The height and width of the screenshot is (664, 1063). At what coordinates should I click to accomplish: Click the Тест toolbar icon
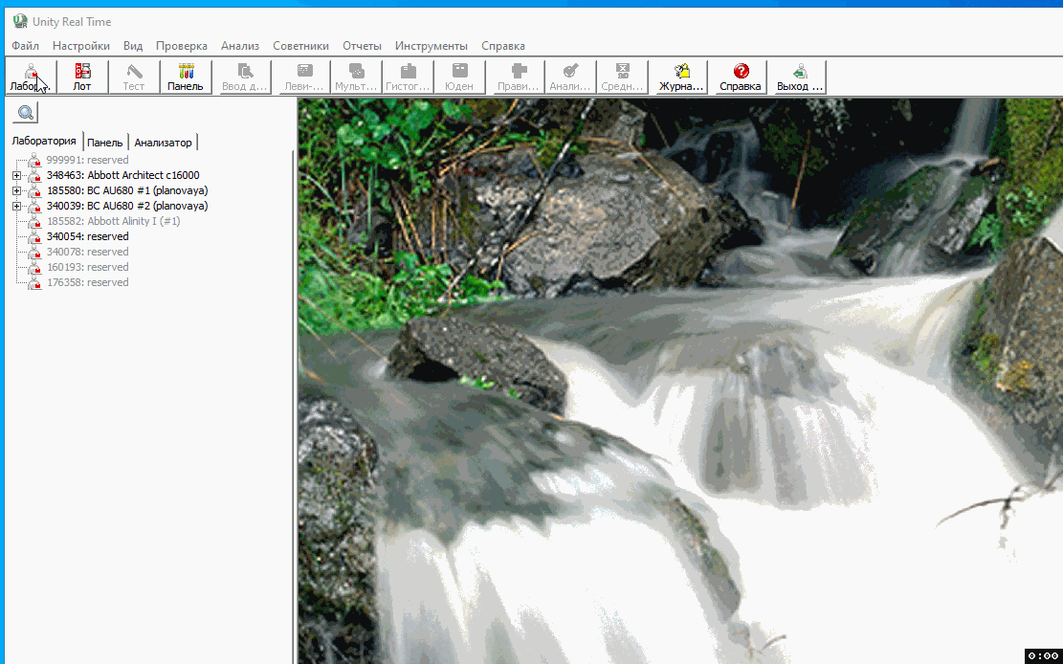tap(134, 77)
